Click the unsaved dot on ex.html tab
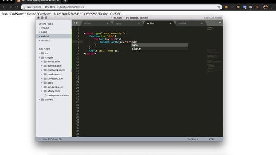276x155 pixels. [x=170, y=23]
